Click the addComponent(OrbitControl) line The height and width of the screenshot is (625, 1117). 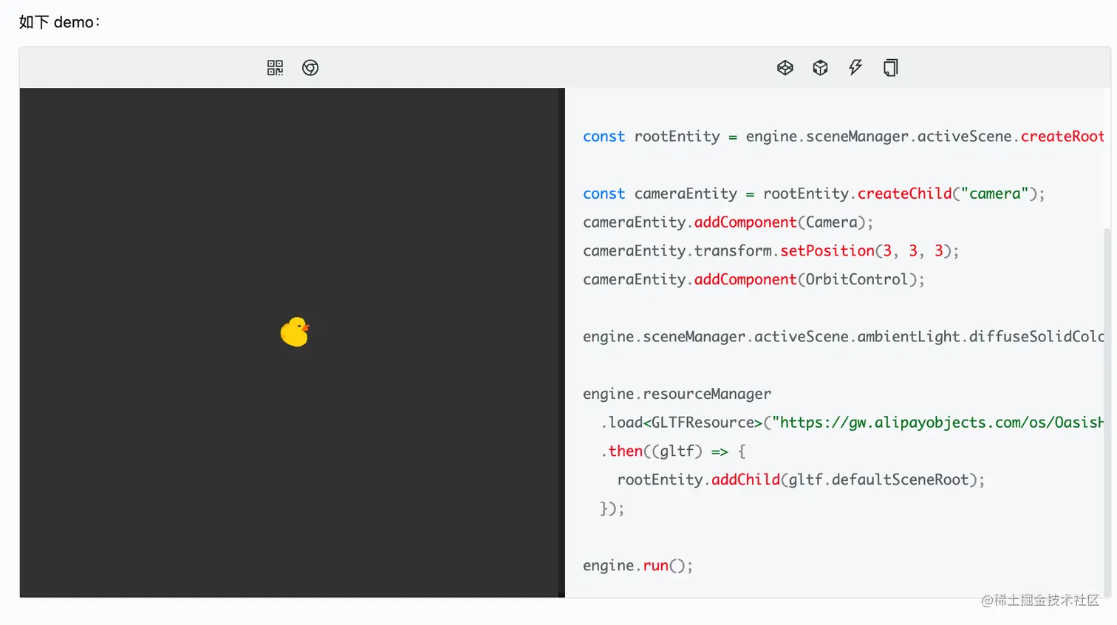[x=754, y=280]
